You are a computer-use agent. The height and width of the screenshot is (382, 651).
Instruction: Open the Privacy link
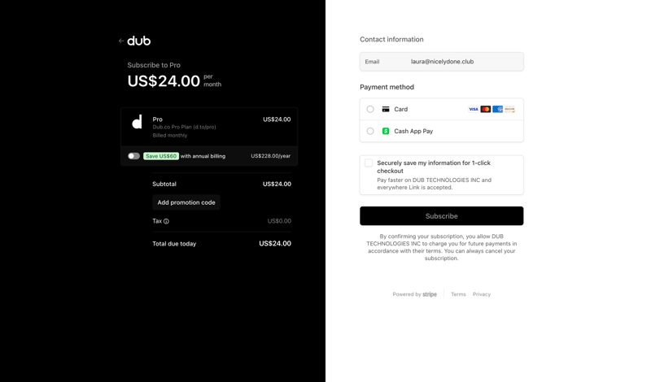(482, 294)
